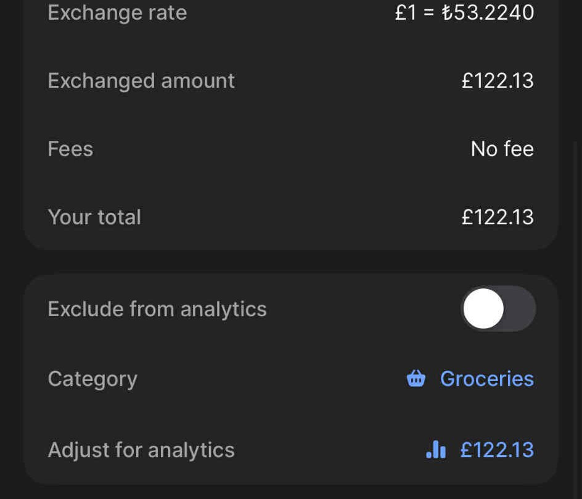Viewport: 582px width, 499px height.
Task: Click the white knob of the analytics switch
Action: 484,309
